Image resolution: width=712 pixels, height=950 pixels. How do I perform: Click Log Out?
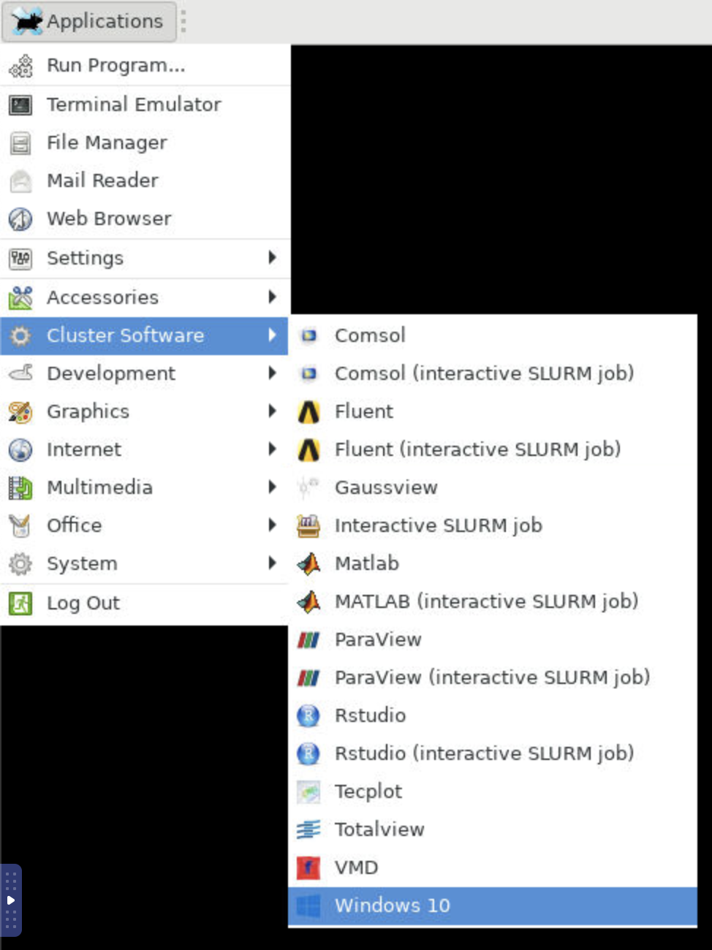pyautogui.click(x=83, y=603)
